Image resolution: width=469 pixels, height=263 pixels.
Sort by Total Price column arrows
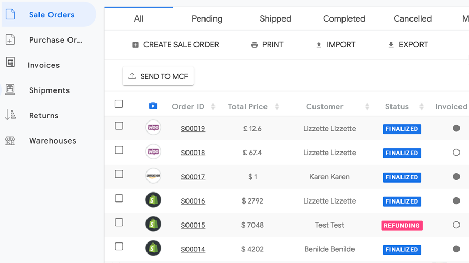coord(277,107)
